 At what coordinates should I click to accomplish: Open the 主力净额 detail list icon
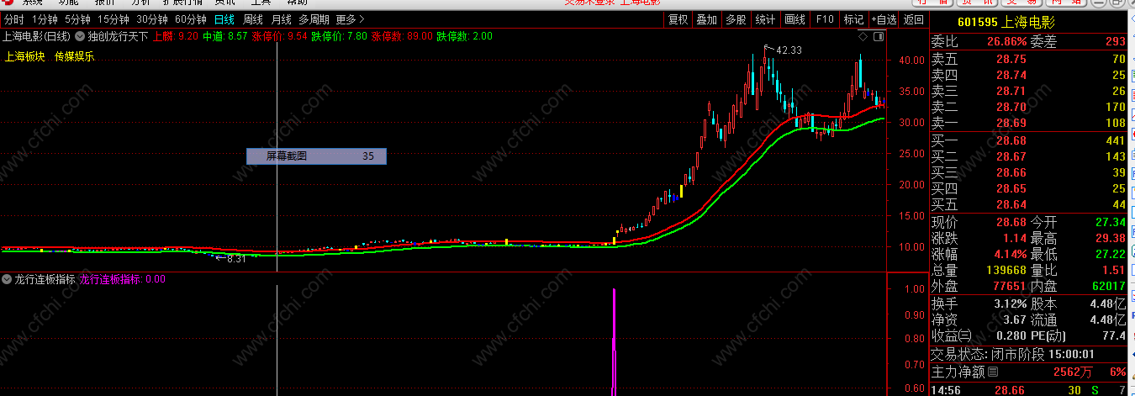pos(993,372)
